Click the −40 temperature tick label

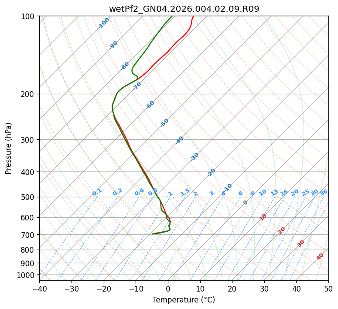[39, 289]
